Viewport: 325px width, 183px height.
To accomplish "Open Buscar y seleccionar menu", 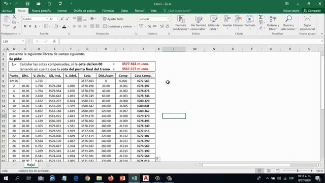I will point(288,23).
